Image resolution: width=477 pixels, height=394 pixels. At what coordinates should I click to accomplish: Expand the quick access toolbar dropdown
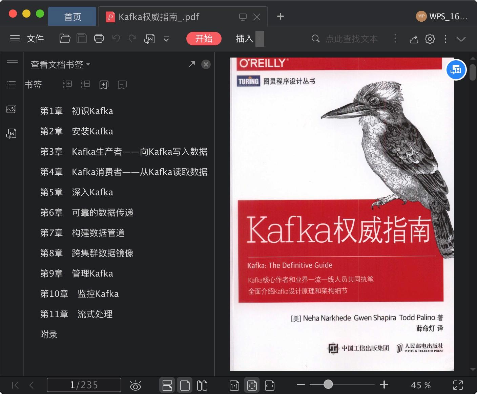(x=166, y=39)
